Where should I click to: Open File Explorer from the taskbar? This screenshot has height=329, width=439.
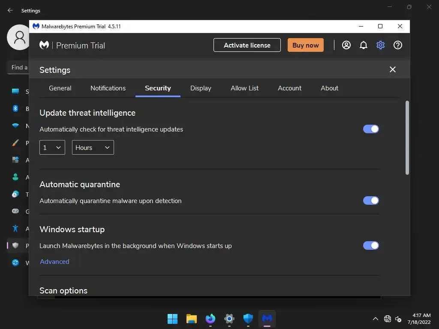[192, 319]
